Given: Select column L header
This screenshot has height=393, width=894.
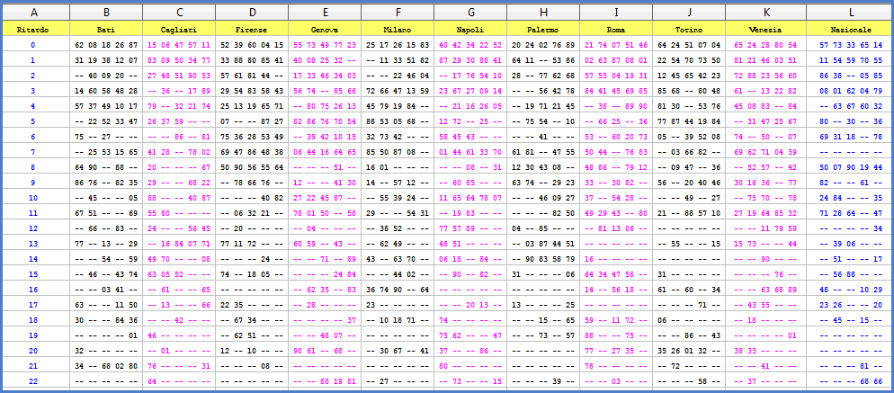Looking at the screenshot, I should (849, 13).
